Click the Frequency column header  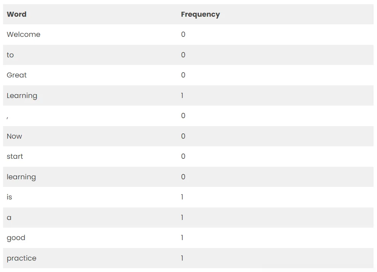200,14
